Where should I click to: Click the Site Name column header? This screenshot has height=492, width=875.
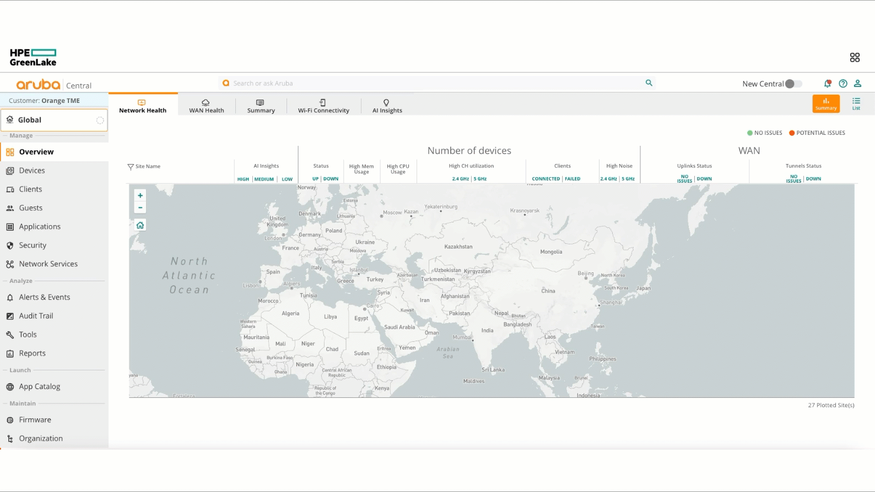pos(148,166)
